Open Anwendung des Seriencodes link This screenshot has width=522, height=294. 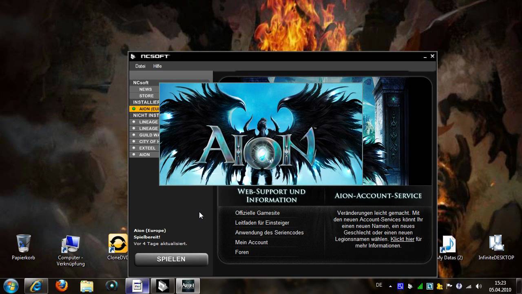point(269,232)
